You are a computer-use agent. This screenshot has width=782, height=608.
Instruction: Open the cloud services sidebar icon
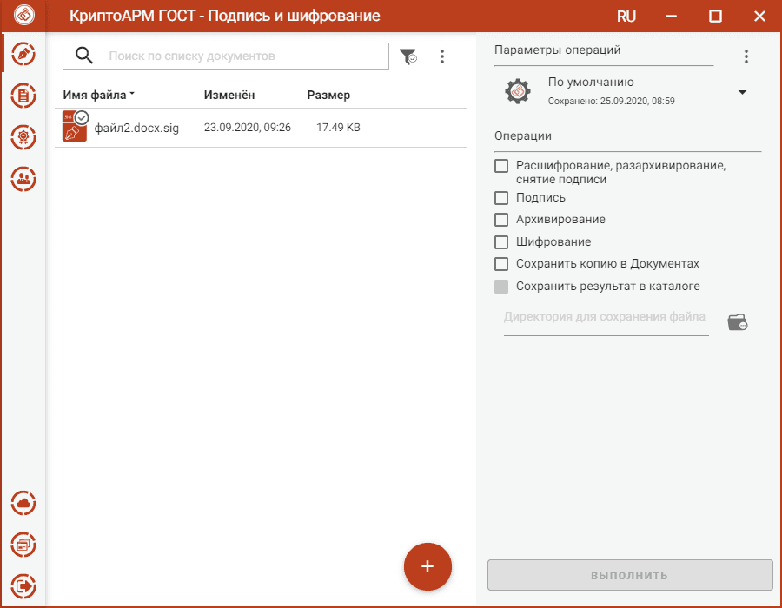23,504
